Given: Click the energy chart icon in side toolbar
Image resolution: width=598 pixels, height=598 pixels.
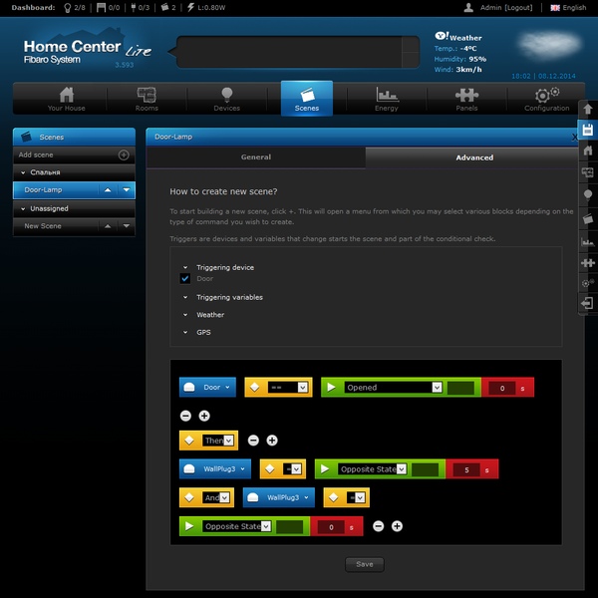Looking at the screenshot, I should pos(588,241).
